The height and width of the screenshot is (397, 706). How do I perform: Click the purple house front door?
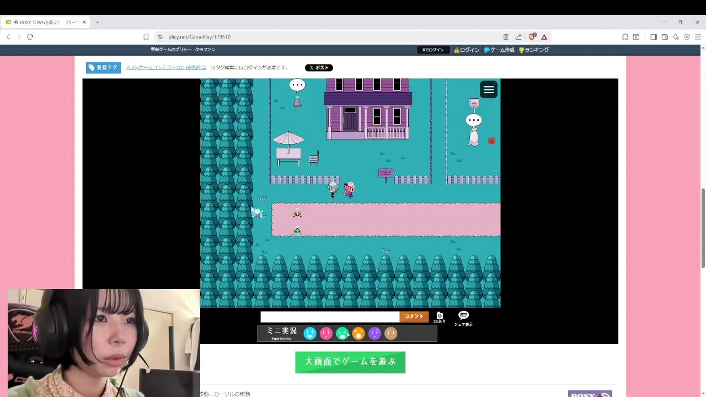[350, 118]
